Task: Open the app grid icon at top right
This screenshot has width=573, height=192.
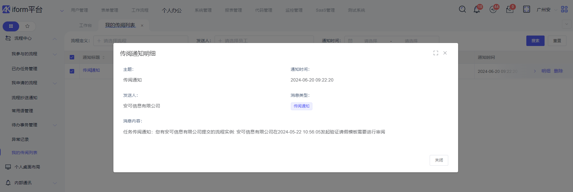Action: pos(564,10)
